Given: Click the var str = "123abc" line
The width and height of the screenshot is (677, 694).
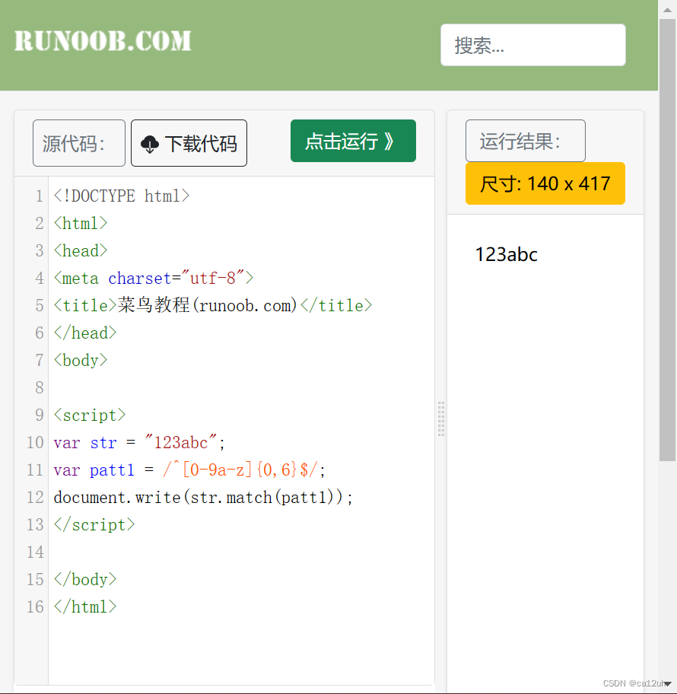Looking at the screenshot, I should pos(139,443).
